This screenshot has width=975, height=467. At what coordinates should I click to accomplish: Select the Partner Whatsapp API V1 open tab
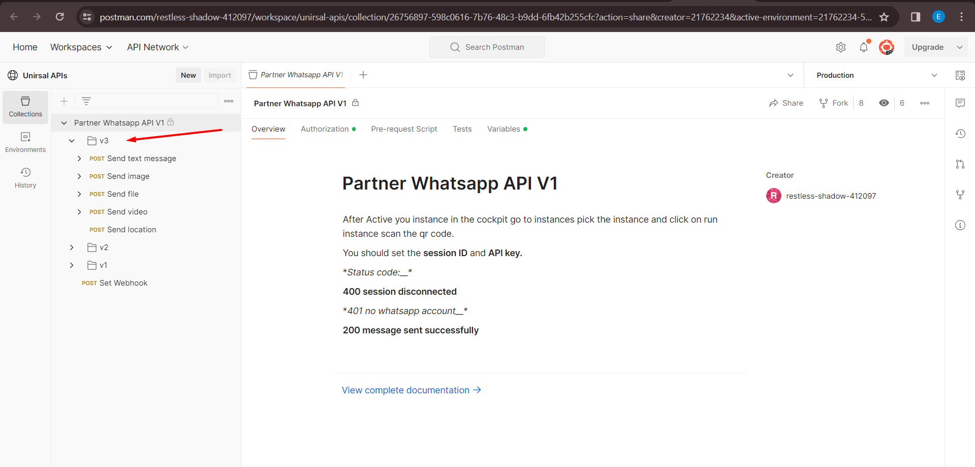click(296, 75)
